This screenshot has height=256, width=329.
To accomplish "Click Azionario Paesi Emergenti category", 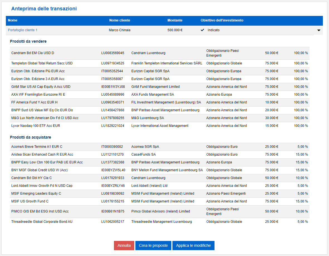I will pyautogui.click(x=226, y=194).
